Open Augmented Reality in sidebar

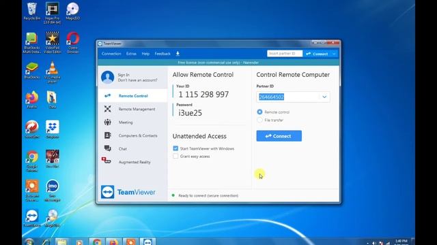(x=132, y=162)
